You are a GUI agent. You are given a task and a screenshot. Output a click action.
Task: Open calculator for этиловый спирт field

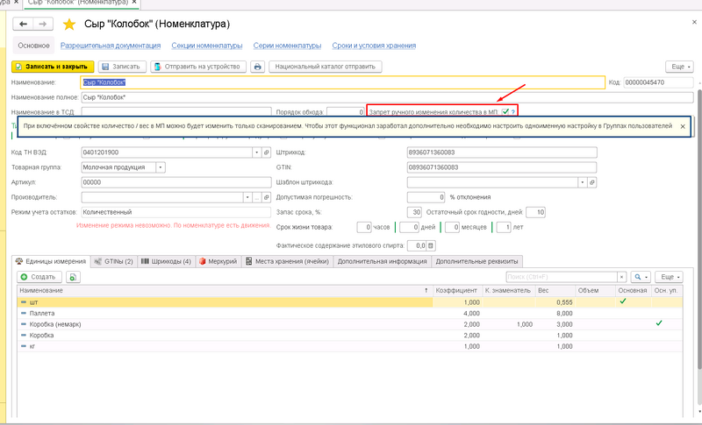point(431,245)
